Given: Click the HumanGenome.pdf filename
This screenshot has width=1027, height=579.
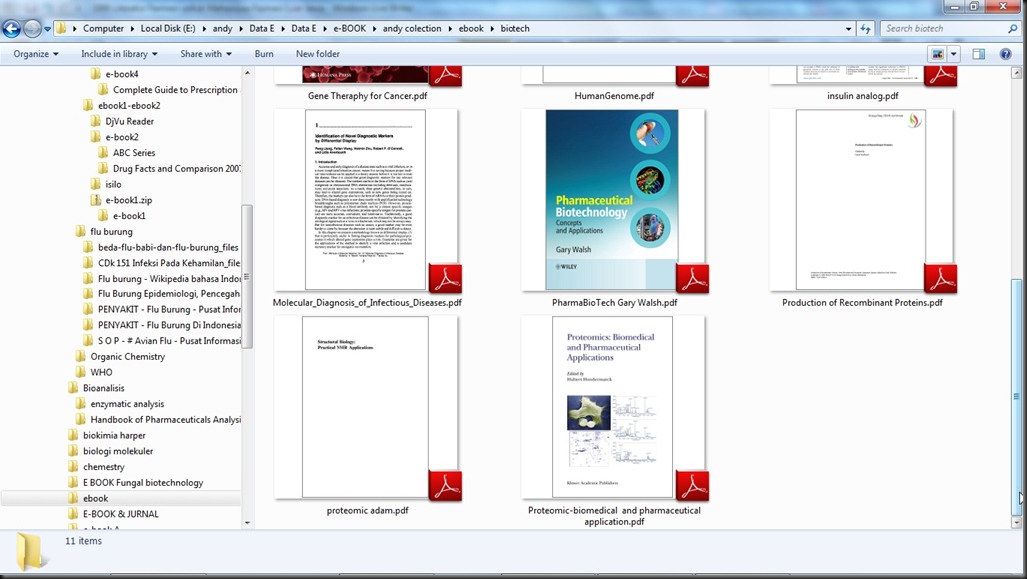Looking at the screenshot, I should click(614, 96).
